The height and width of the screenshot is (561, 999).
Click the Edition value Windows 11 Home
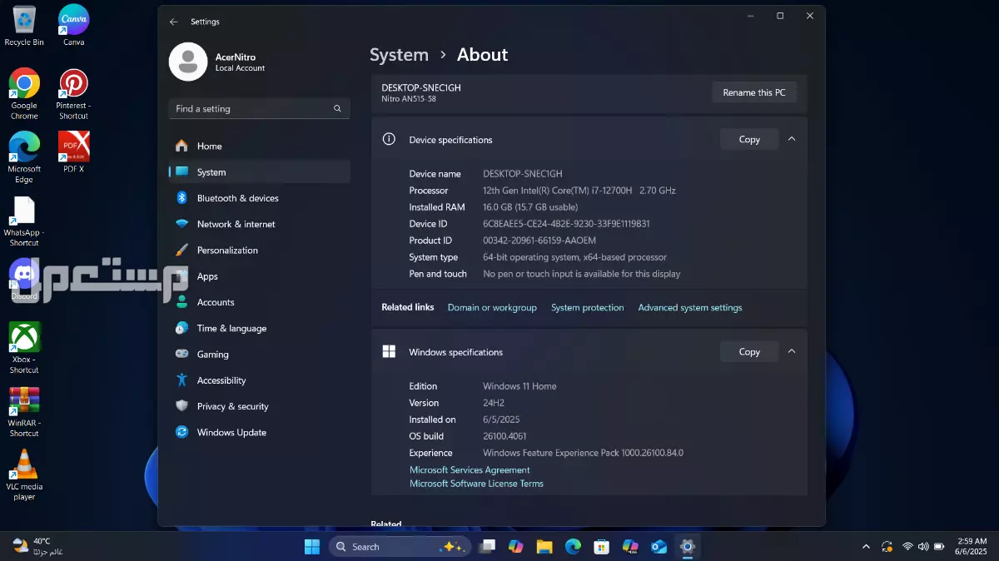tap(519, 385)
